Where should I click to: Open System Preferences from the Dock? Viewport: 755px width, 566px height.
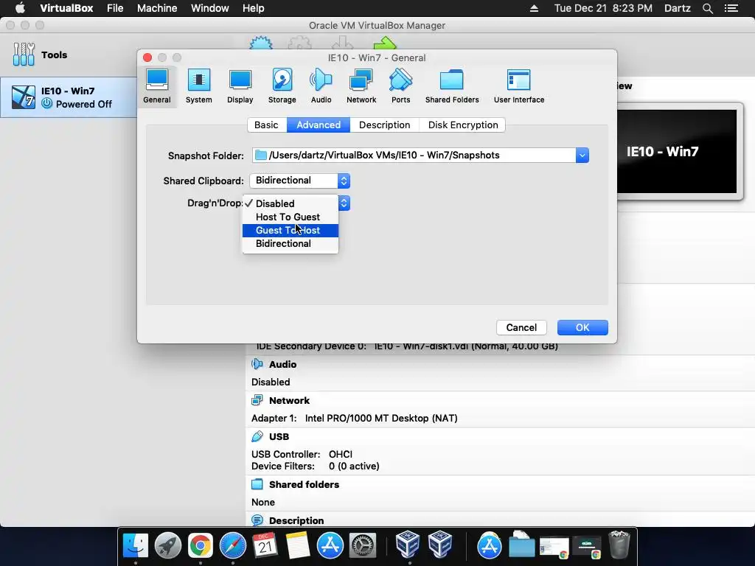coord(362,545)
